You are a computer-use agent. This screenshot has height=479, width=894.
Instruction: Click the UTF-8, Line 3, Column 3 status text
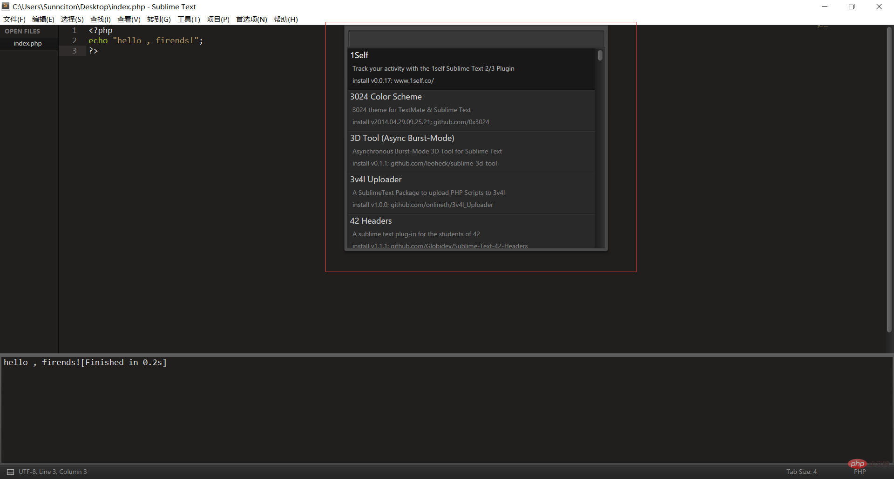coord(53,472)
